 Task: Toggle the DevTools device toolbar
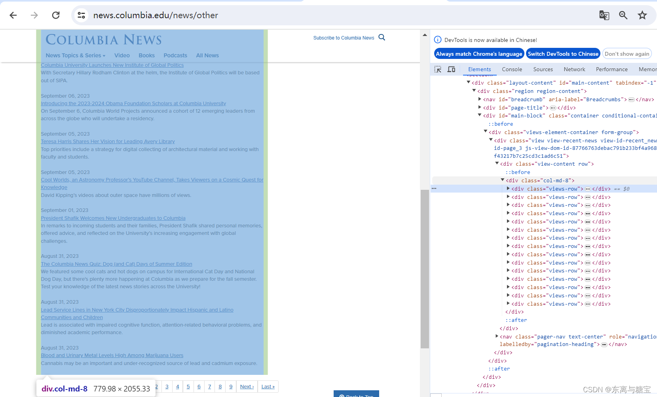(451, 69)
